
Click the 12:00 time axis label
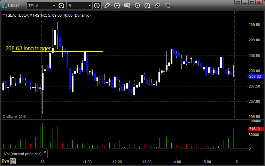point(117,162)
